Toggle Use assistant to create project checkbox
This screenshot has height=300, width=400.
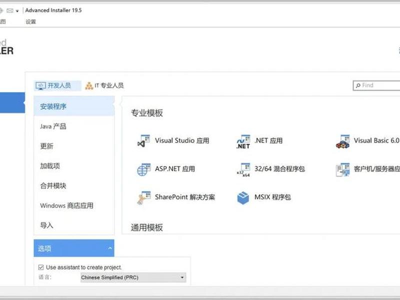(41, 267)
